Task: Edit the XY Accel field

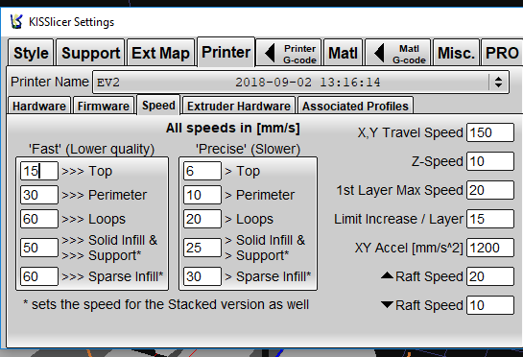Action: (x=490, y=248)
